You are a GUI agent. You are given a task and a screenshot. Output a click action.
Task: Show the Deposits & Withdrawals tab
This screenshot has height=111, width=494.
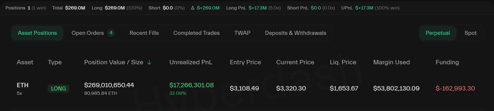tap(295, 33)
